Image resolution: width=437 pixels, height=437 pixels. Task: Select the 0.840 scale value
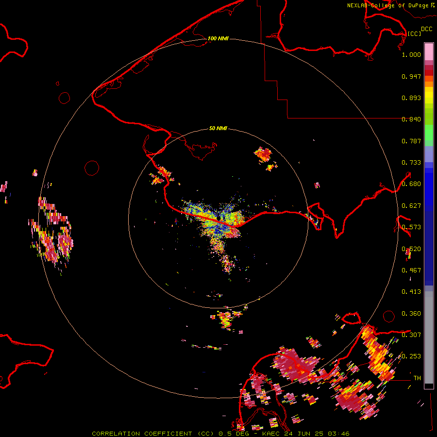pos(411,119)
